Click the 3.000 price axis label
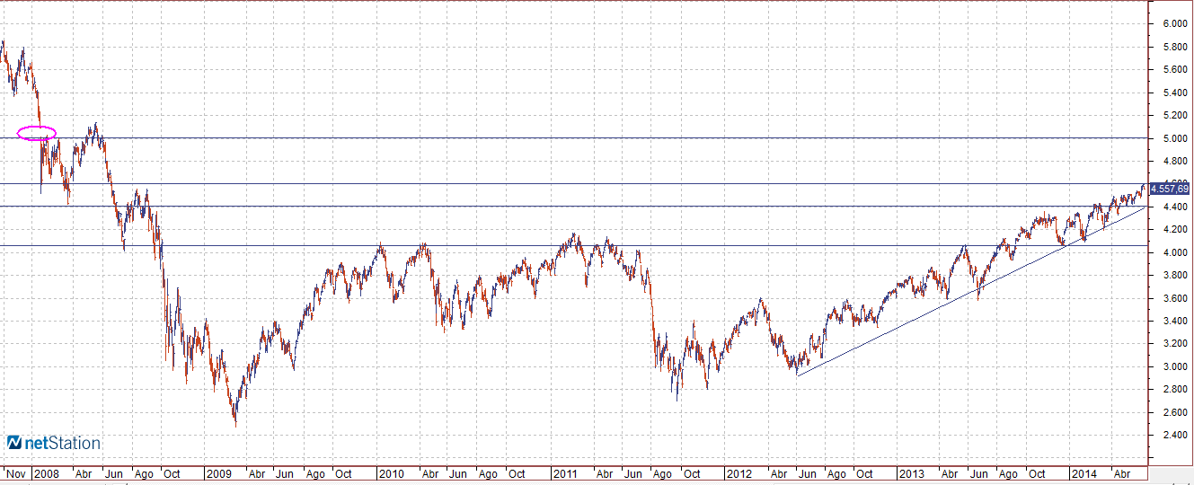Viewport: 1194px width, 485px height. [1175, 366]
